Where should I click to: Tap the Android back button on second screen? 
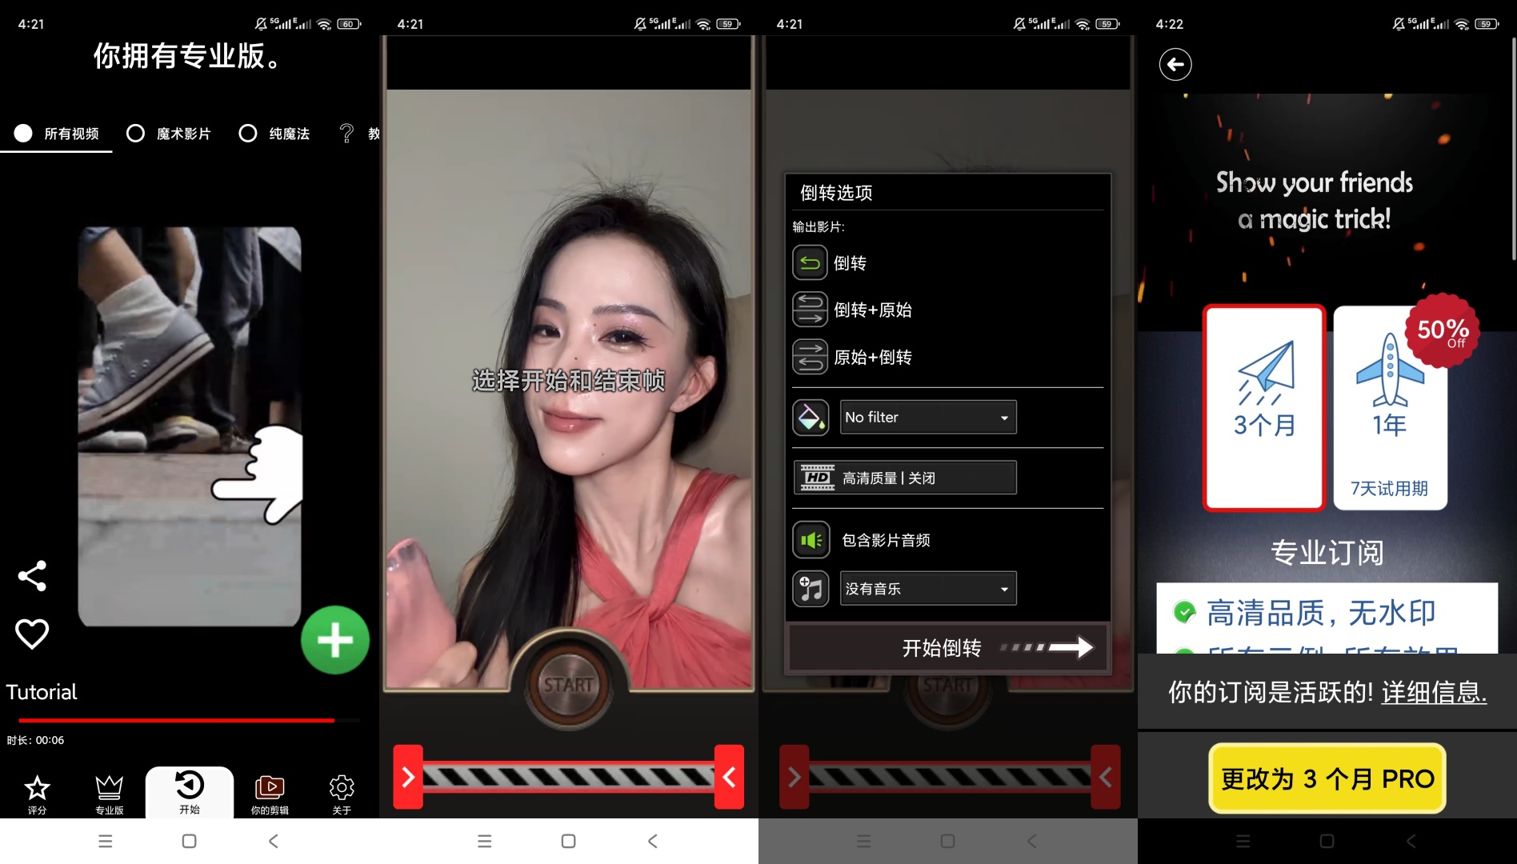coord(653,841)
